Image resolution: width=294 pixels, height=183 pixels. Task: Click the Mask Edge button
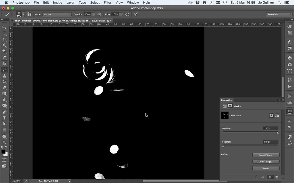click(266, 155)
